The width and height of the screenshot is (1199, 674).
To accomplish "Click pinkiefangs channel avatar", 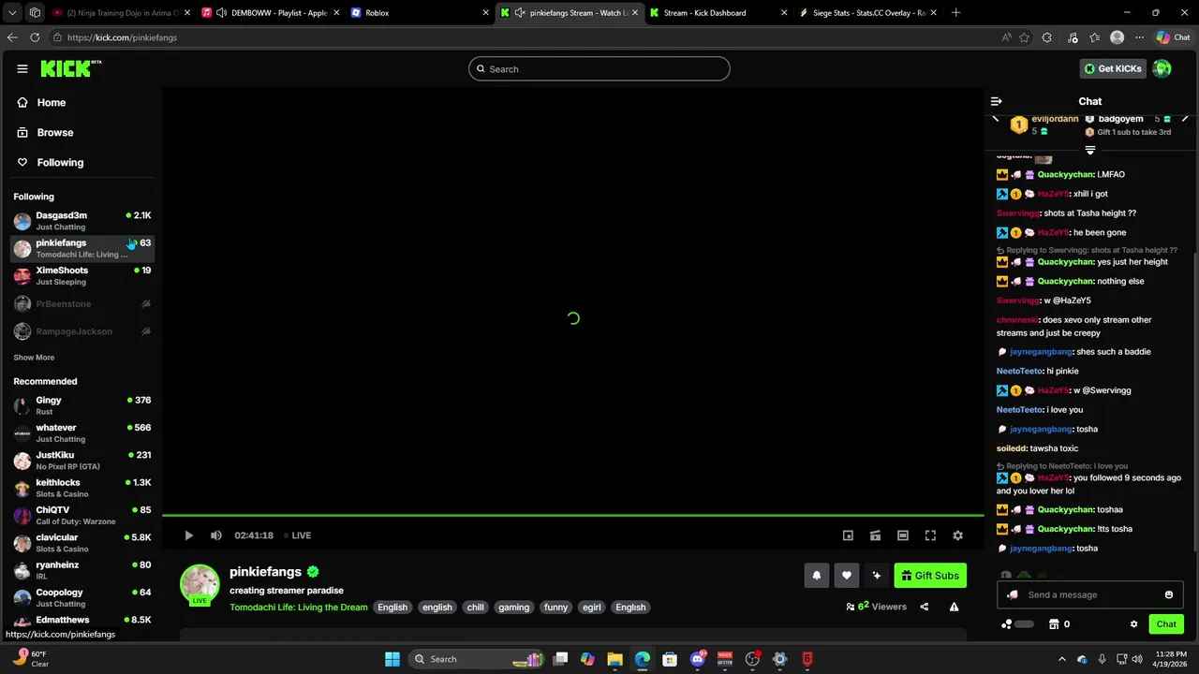I will pyautogui.click(x=200, y=584).
